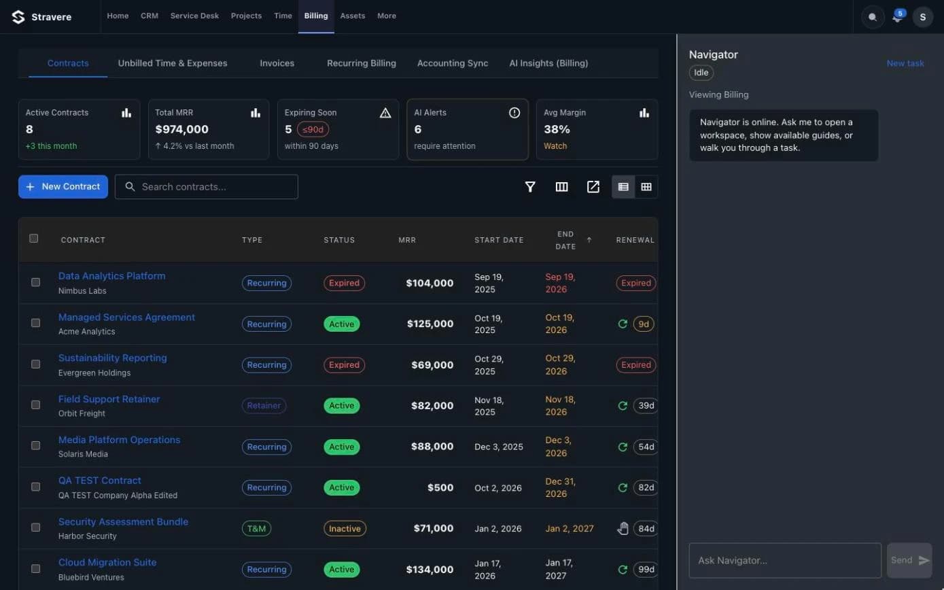Sort by the End Date column arrow
The height and width of the screenshot is (590, 944).
tap(589, 240)
